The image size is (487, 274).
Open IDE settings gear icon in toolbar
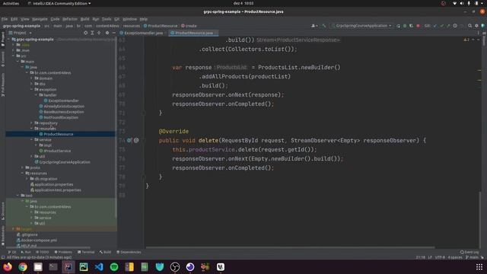(x=476, y=26)
